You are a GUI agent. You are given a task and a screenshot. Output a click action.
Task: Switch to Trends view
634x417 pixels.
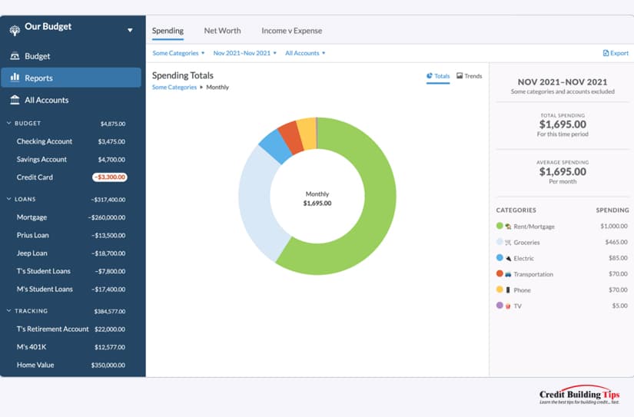pyautogui.click(x=469, y=76)
